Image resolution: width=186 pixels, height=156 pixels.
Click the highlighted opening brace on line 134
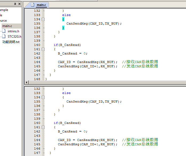pos(63,19)
